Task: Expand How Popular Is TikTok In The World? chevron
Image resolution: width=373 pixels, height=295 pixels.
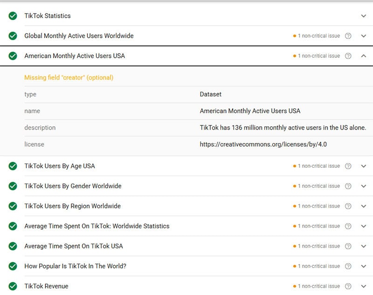Action: pyautogui.click(x=364, y=266)
